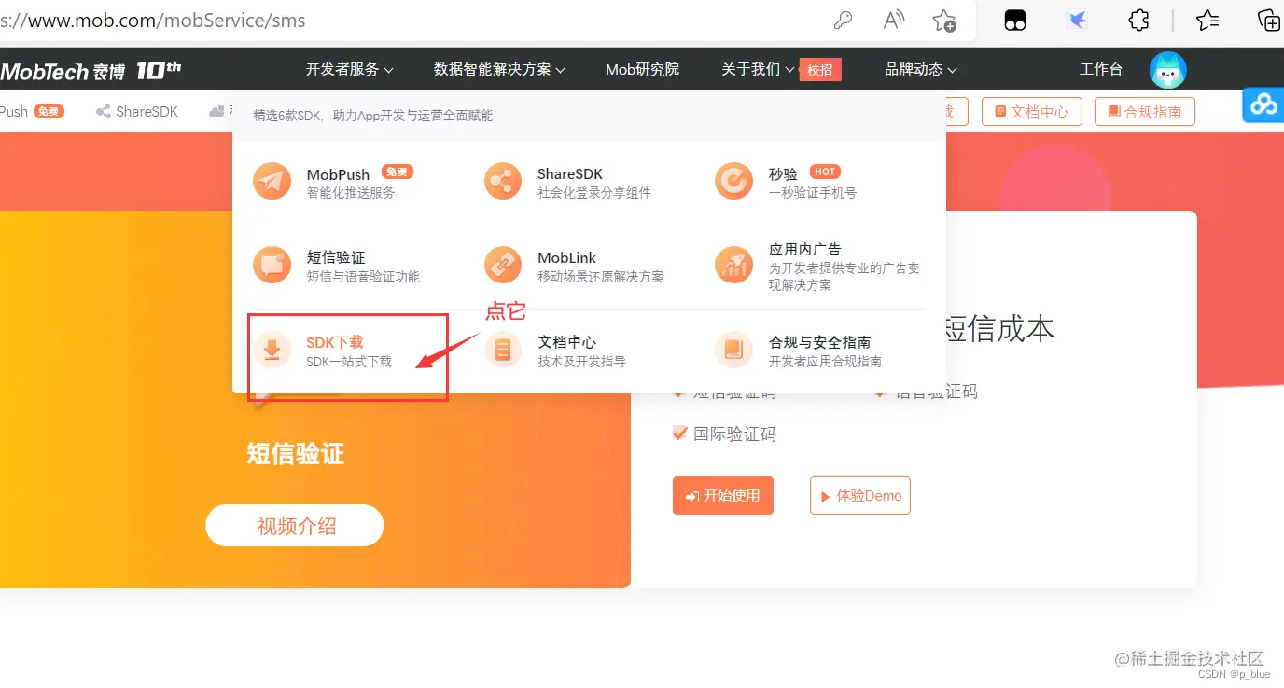Click the MobPush paper plane icon
Image resolution: width=1284 pixels, height=688 pixels.
point(272,182)
